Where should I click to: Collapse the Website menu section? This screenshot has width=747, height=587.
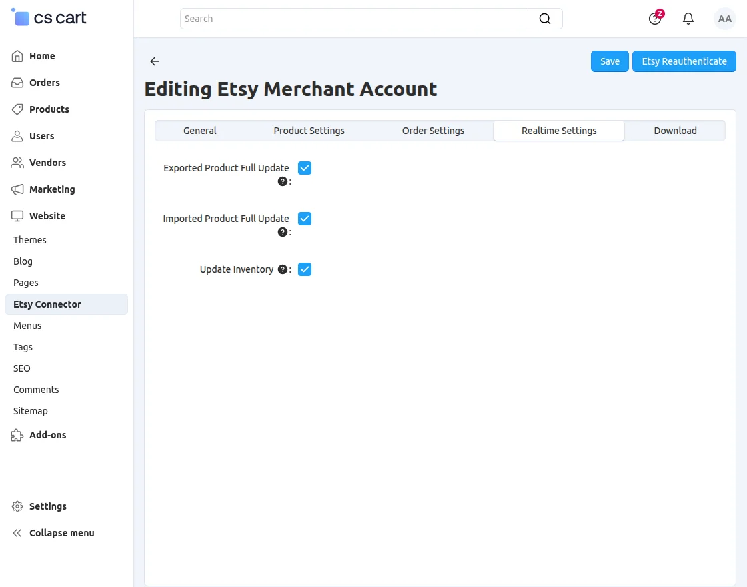pyautogui.click(x=47, y=216)
